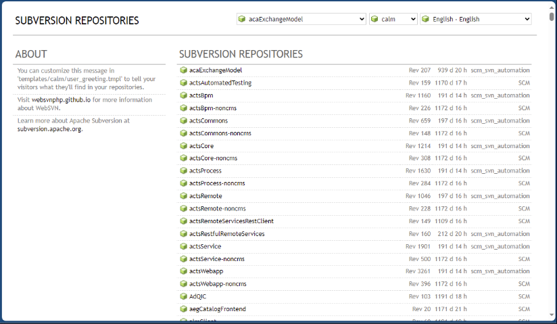557x324 pixels.
Task: Click the repository icon next to aegCatalogFrontend
Action: click(183, 309)
